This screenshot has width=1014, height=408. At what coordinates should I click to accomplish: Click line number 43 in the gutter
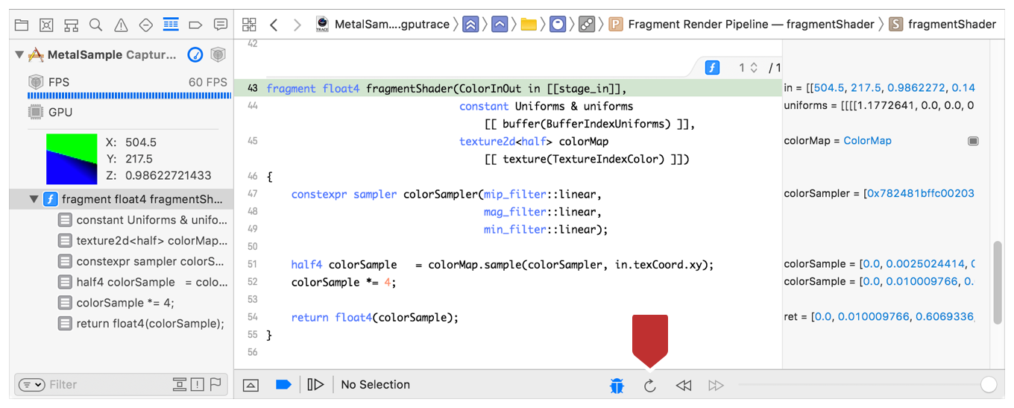[x=252, y=88]
